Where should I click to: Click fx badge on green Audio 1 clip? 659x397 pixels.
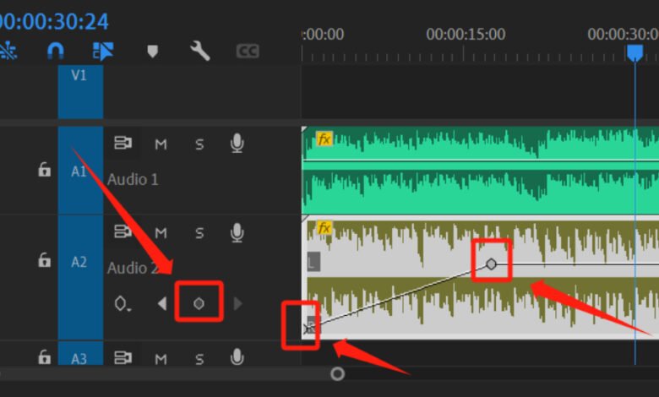pos(324,139)
